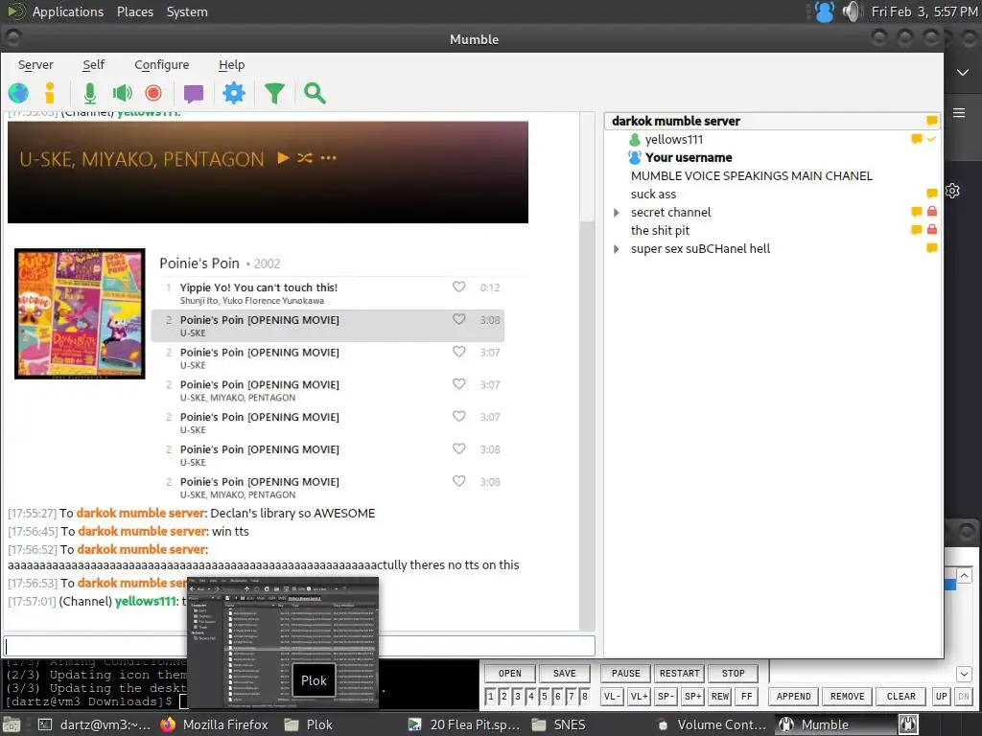The image size is (982, 736).
Task: Select the darkok mumble server root
Action: coord(676,121)
